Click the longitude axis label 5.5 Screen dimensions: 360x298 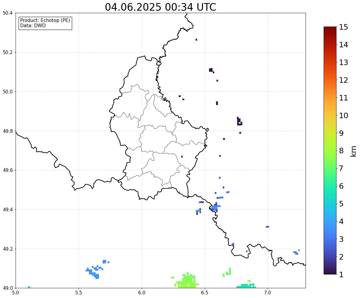click(x=79, y=293)
